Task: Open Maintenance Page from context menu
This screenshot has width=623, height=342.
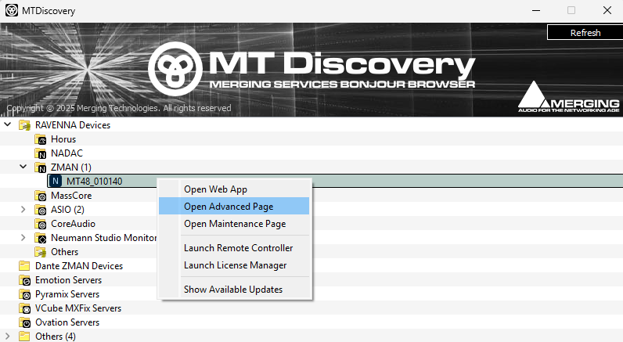Action: 234,224
